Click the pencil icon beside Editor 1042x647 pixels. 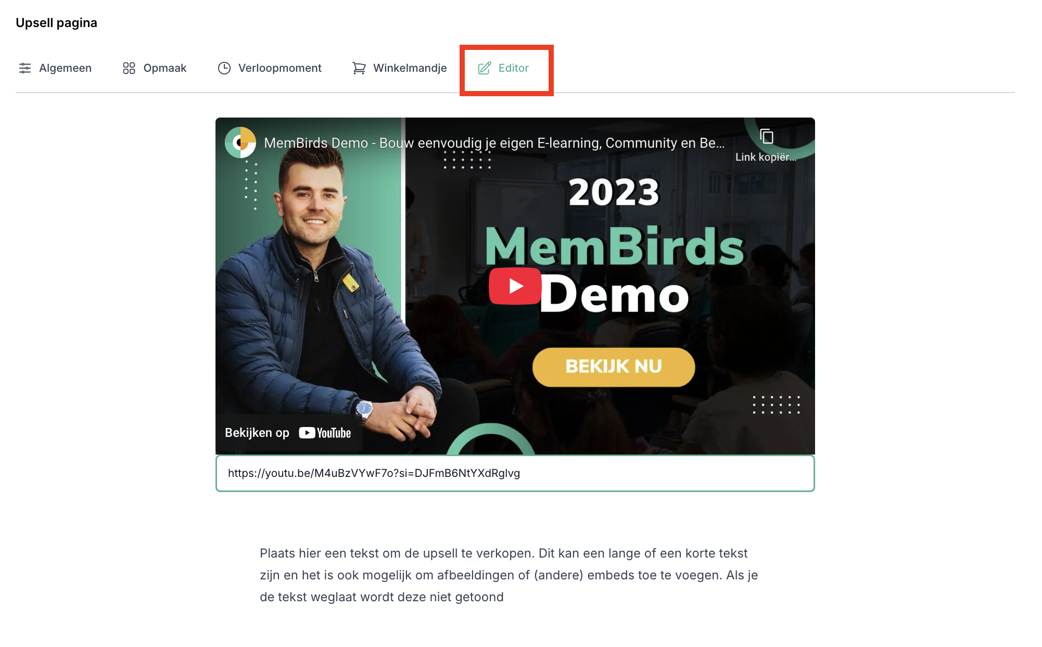[485, 68]
